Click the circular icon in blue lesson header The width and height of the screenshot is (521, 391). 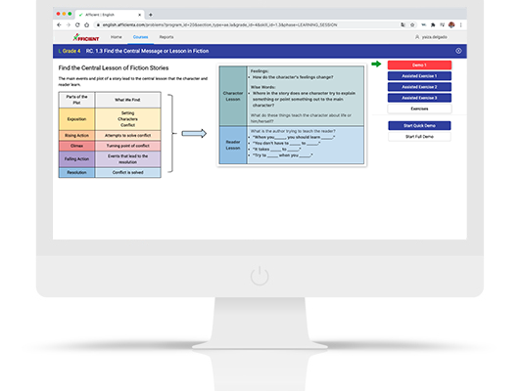(458, 51)
